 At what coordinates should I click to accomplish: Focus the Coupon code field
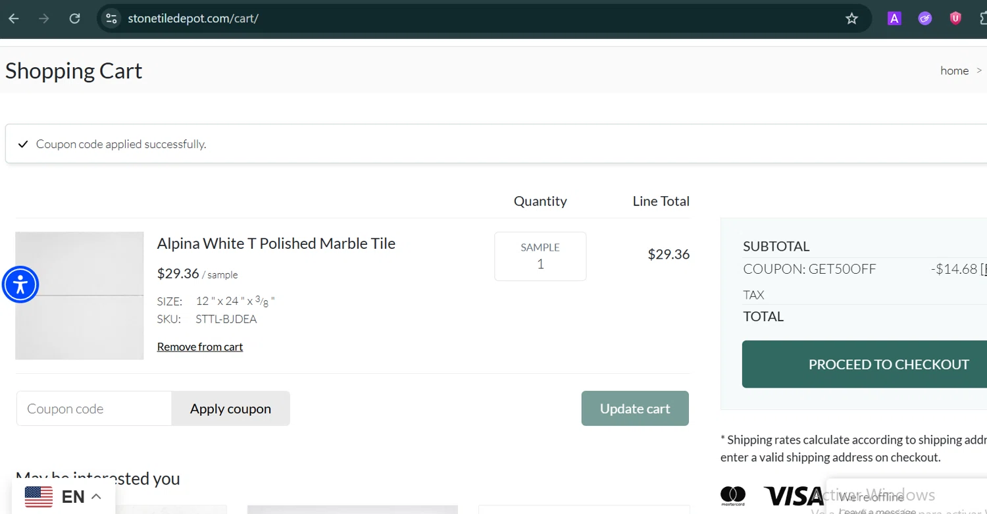point(94,409)
